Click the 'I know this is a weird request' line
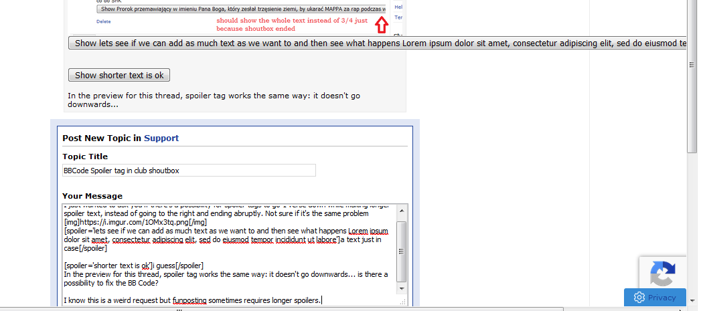Image resolution: width=701 pixels, height=311 pixels. [x=193, y=300]
